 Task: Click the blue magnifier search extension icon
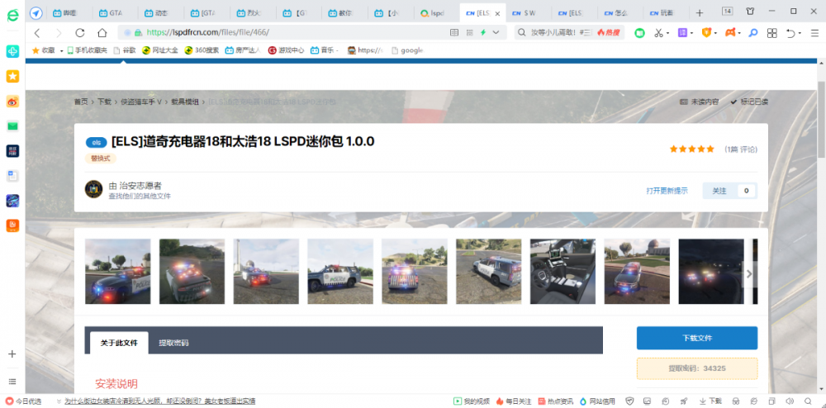[x=753, y=33]
